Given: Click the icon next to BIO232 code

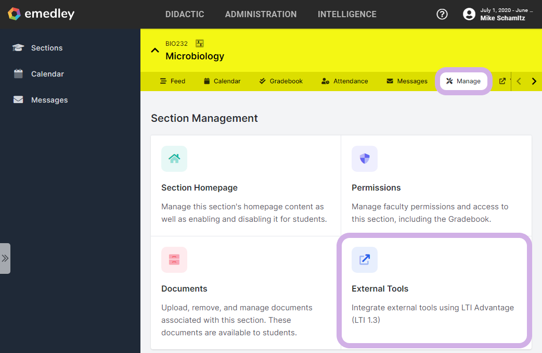Looking at the screenshot, I should (x=200, y=43).
